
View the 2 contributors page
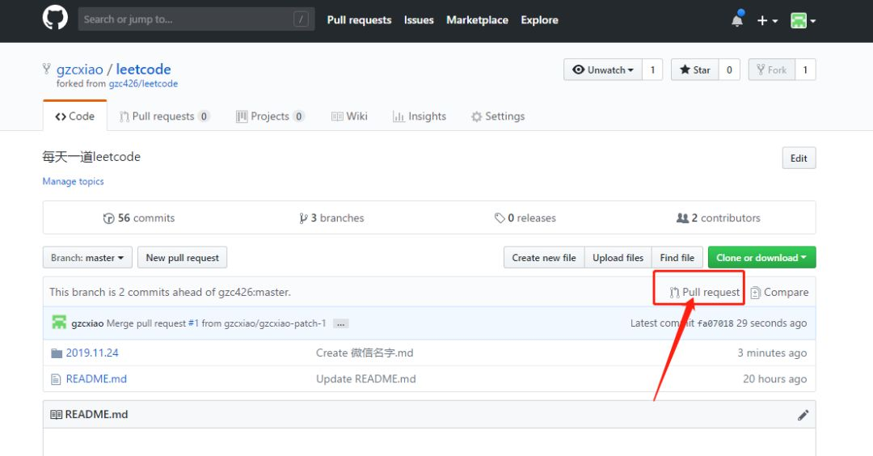tap(719, 217)
